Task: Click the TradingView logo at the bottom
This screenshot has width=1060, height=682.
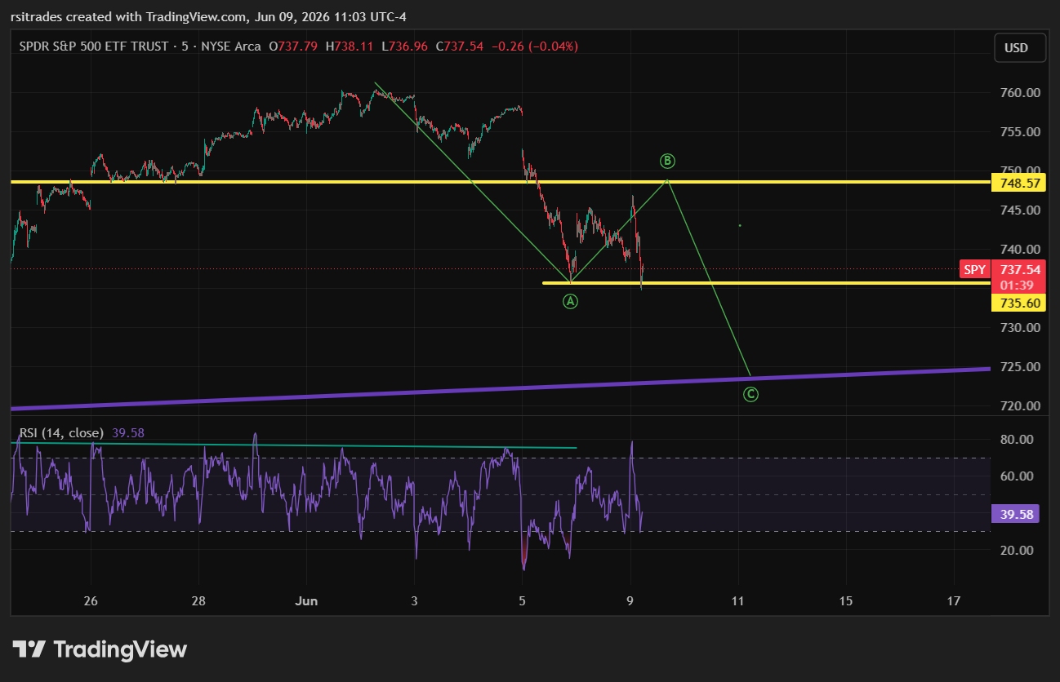Action: [x=100, y=649]
